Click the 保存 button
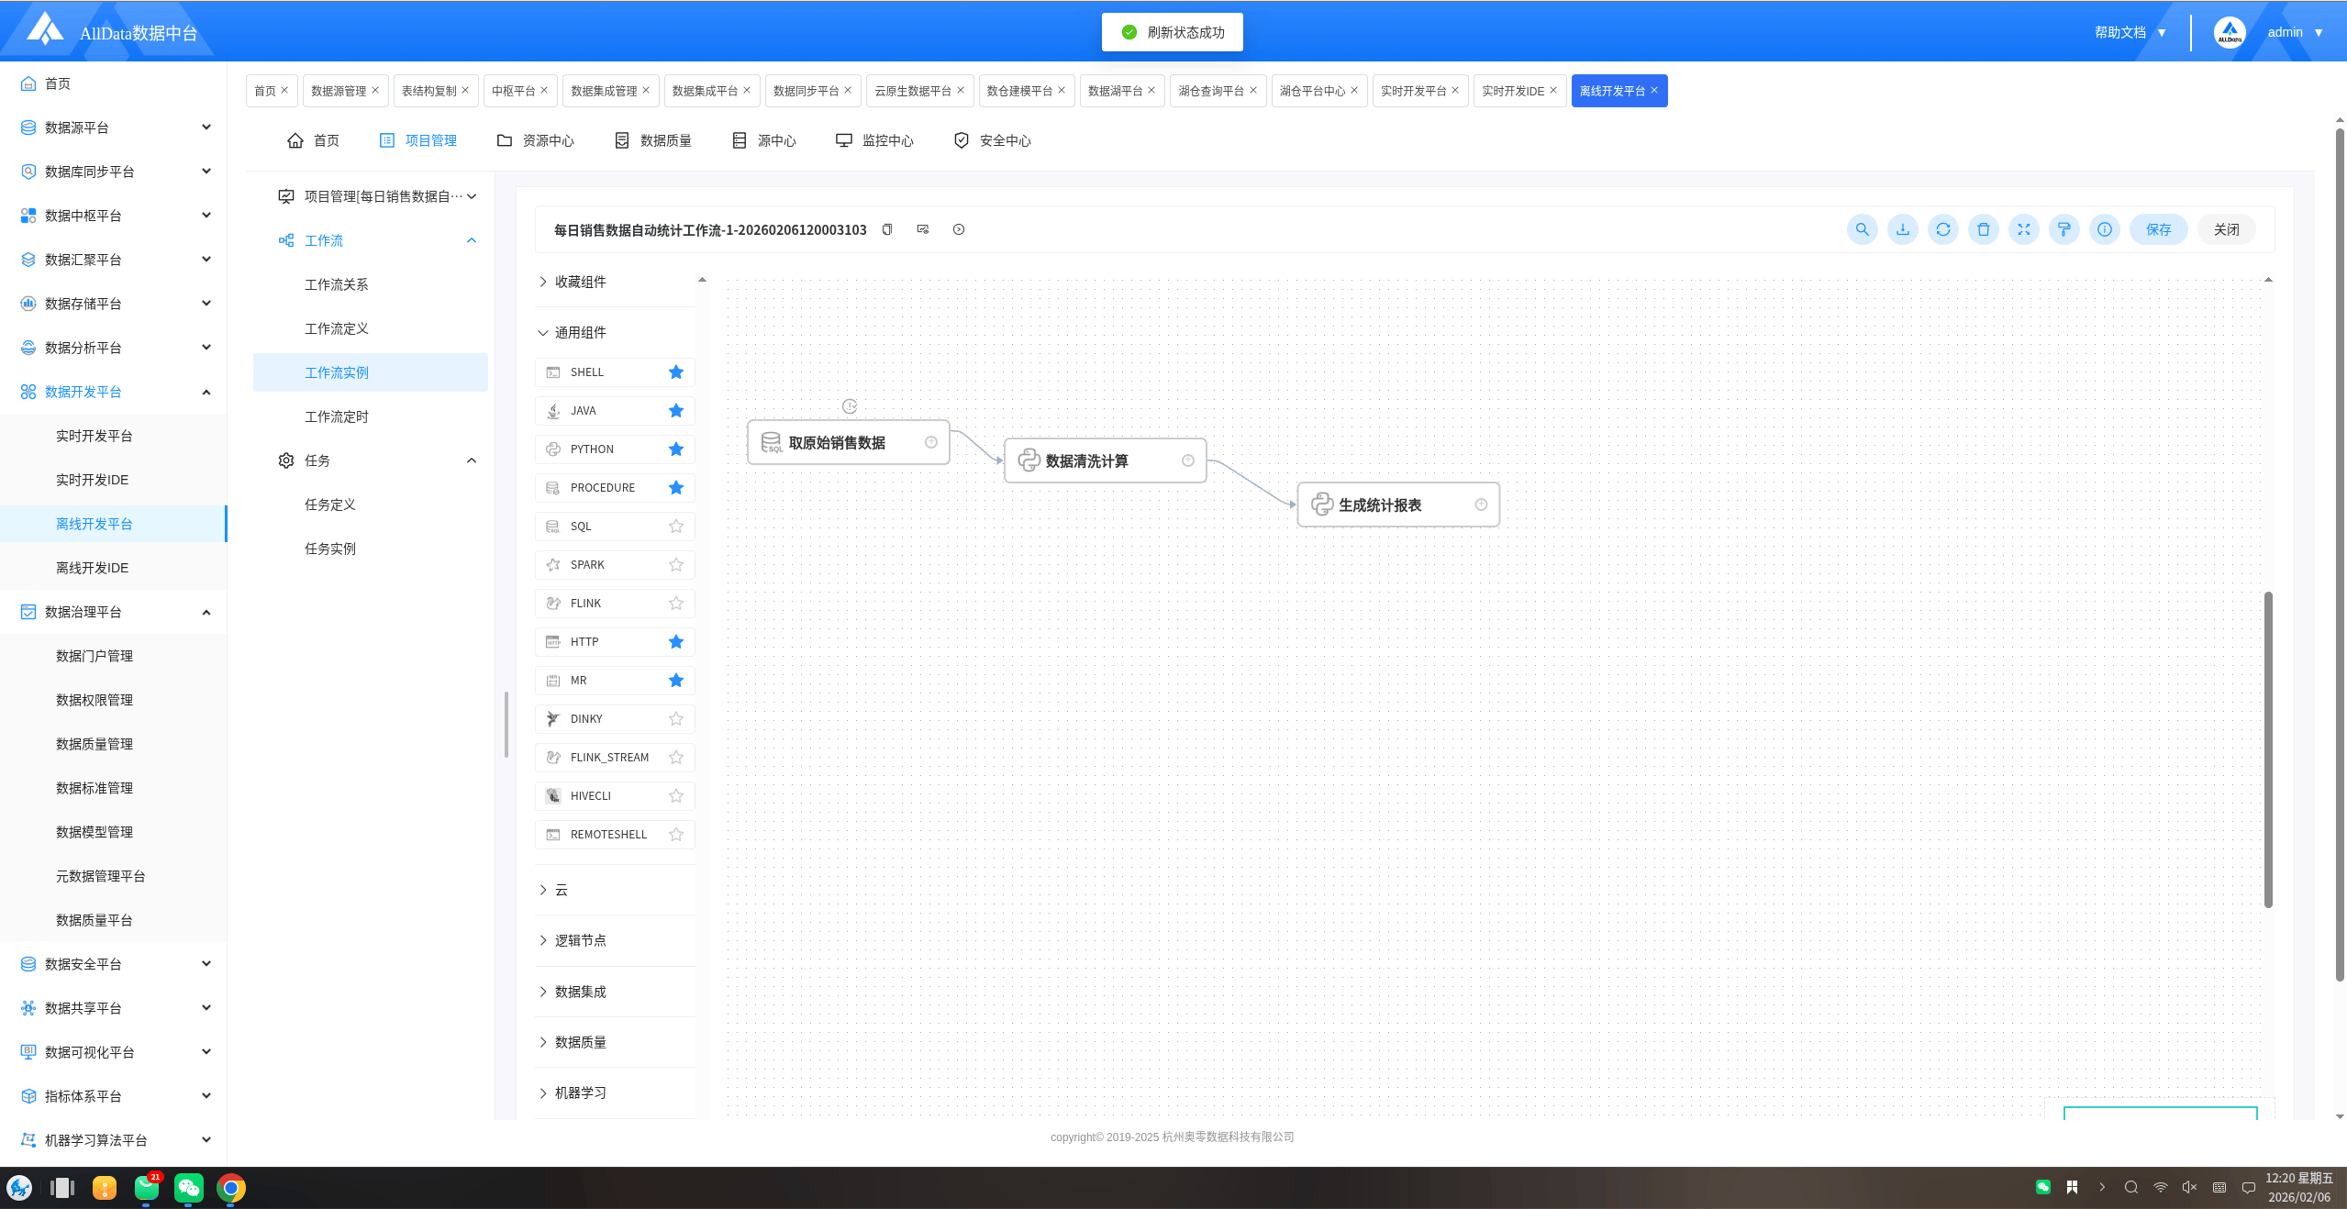Screen dimensions: 2347x1209 pos(2158,229)
